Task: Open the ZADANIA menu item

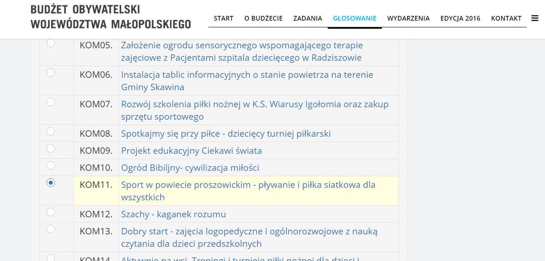Action: point(308,18)
